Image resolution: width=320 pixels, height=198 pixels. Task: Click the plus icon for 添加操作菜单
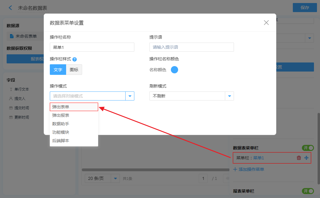point(235,169)
